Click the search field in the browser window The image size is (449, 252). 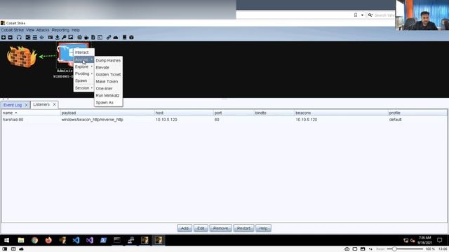(x=384, y=15)
